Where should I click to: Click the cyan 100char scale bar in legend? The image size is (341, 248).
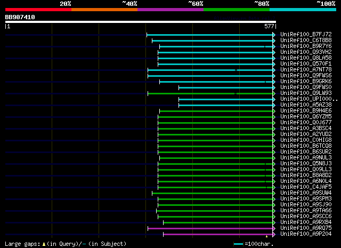[x=238, y=244]
